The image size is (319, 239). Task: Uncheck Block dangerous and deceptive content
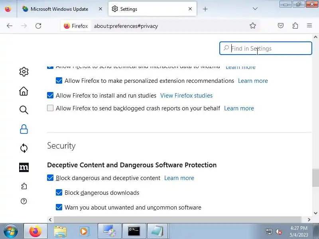tap(50, 178)
